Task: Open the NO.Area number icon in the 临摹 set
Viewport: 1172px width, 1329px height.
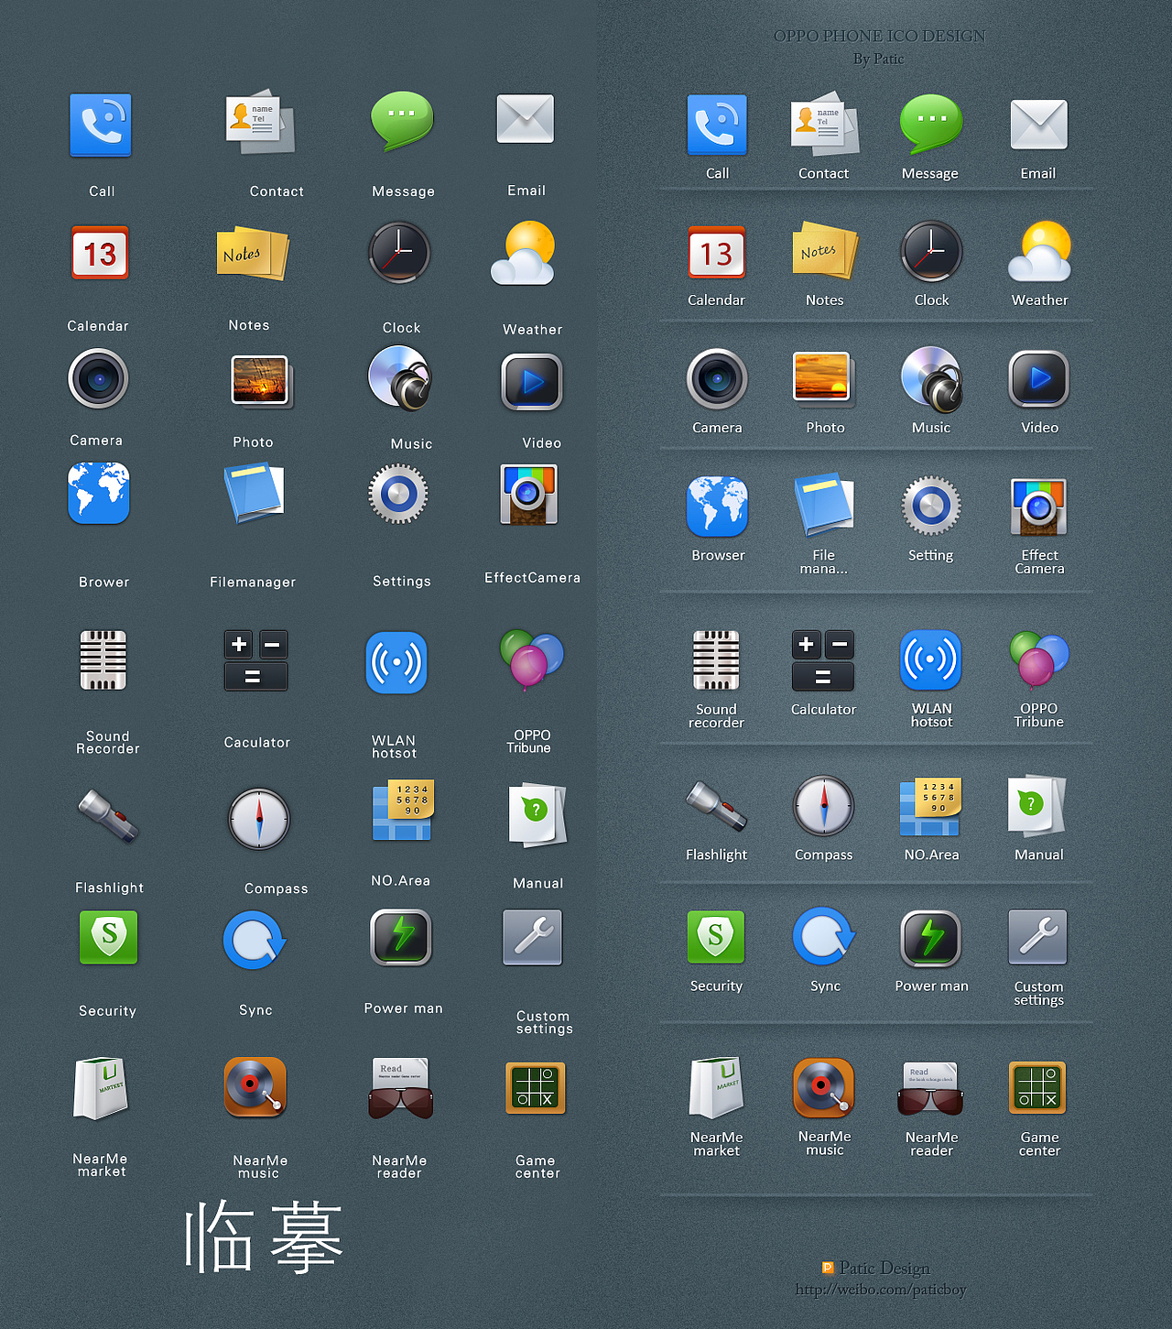Action: [x=403, y=811]
